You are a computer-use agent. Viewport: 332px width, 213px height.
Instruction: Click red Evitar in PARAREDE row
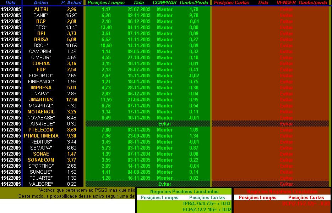pos(287,124)
